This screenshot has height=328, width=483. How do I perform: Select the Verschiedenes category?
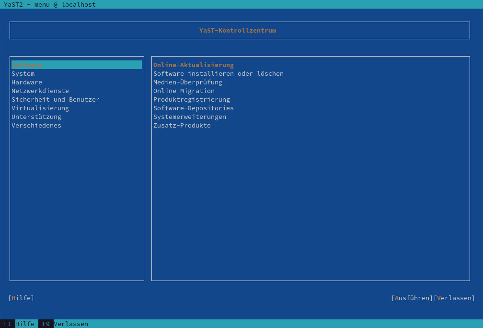point(36,125)
